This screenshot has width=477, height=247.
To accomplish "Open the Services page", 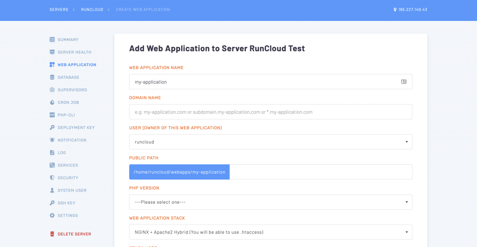I will click(x=68, y=165).
